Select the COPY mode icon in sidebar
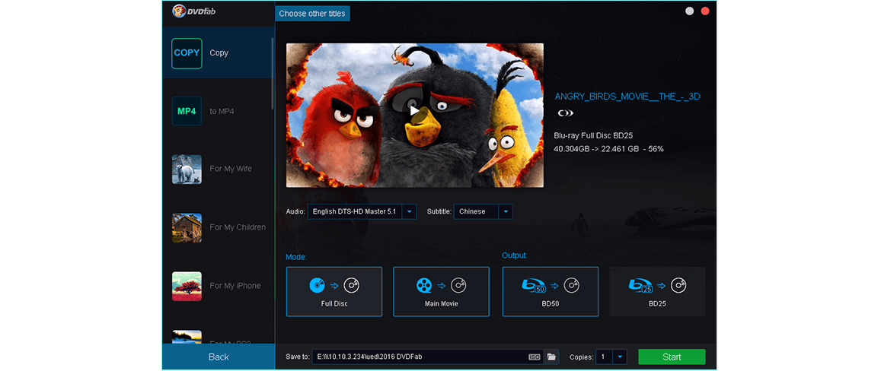This screenshot has height=371, width=881. pos(187,53)
